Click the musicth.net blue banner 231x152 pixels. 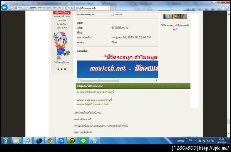(x=117, y=69)
